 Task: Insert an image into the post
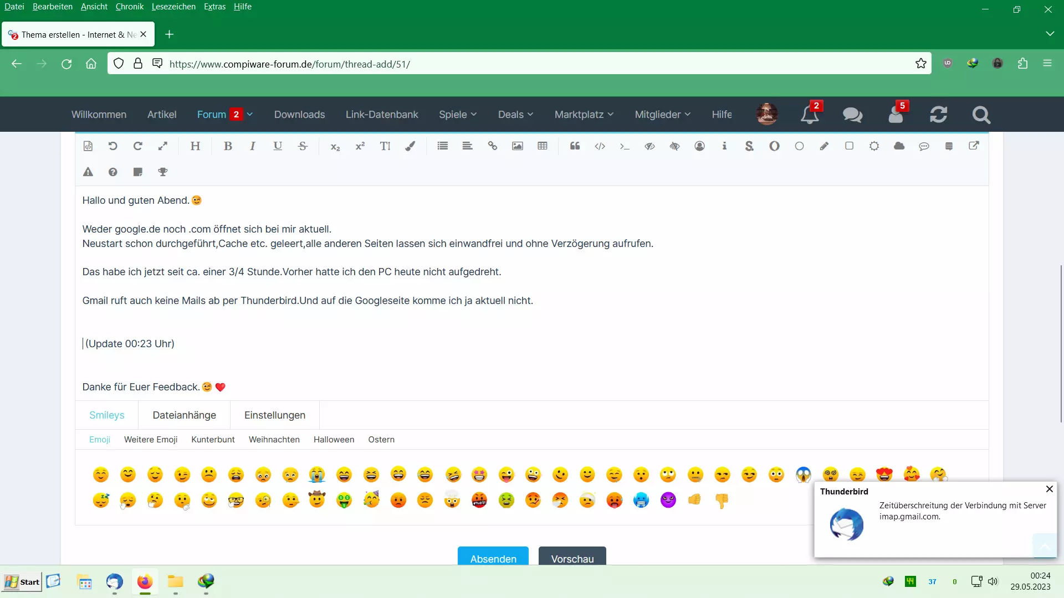(517, 146)
